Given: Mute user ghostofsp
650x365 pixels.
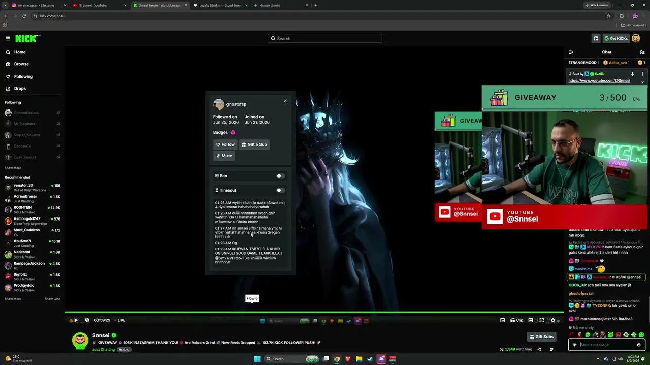Looking at the screenshot, I should tap(224, 156).
